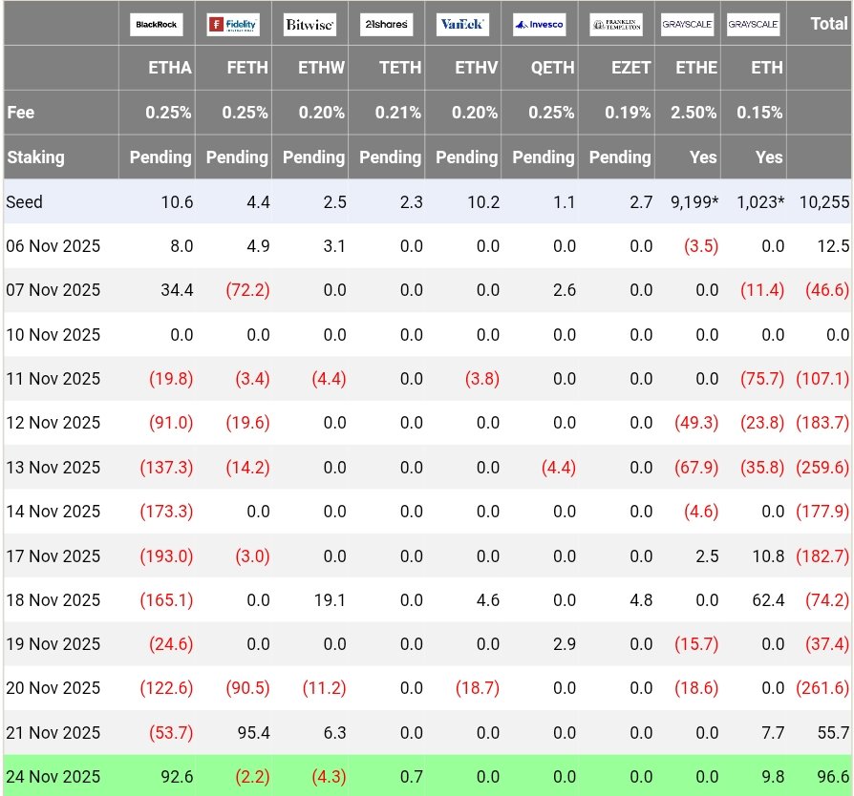Click the Grayscale logo above ETHE
The height and width of the screenshot is (796, 854).
pos(687,24)
